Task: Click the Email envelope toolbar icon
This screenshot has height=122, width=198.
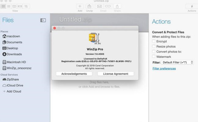Action: click(x=99, y=6)
